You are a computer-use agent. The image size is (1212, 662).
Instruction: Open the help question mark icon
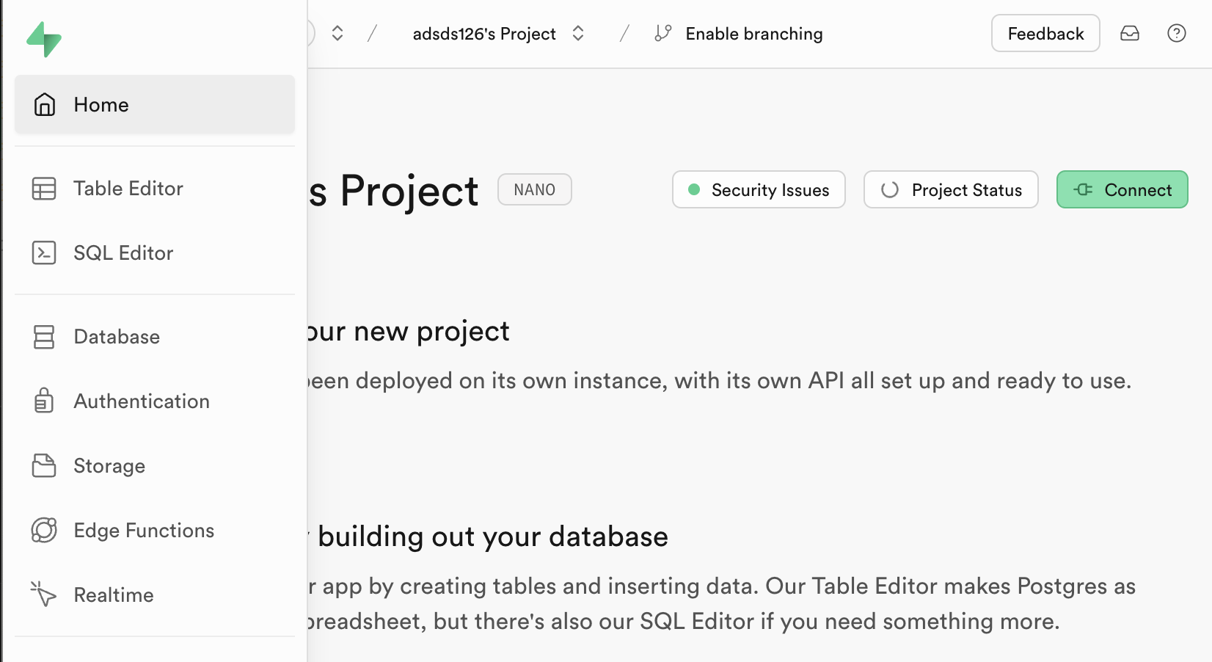click(x=1177, y=33)
